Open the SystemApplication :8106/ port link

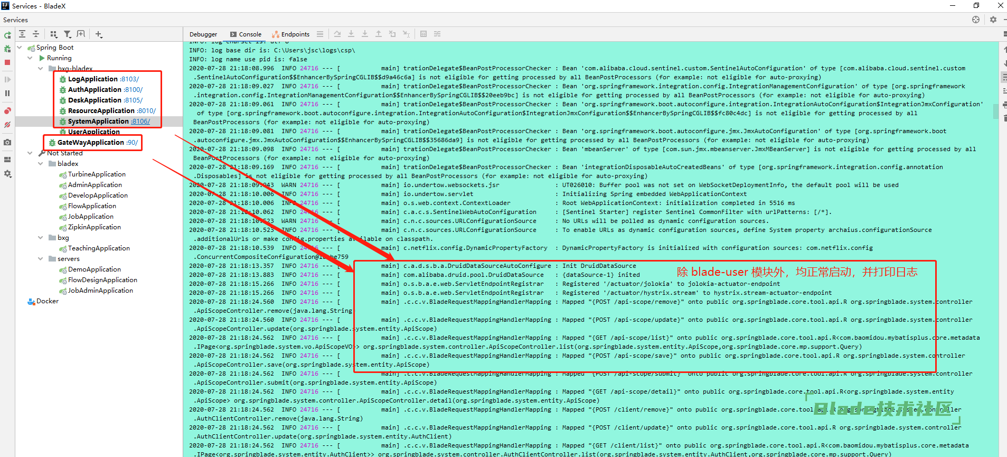(140, 122)
